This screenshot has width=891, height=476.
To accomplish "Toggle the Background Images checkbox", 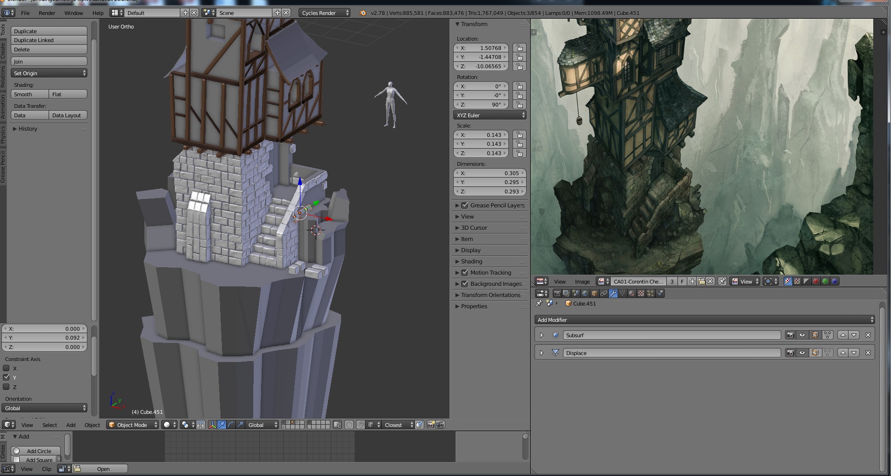I will pos(465,284).
